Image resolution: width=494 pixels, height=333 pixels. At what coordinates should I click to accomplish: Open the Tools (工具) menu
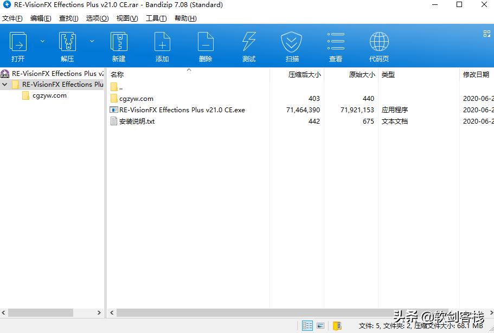[x=156, y=18]
